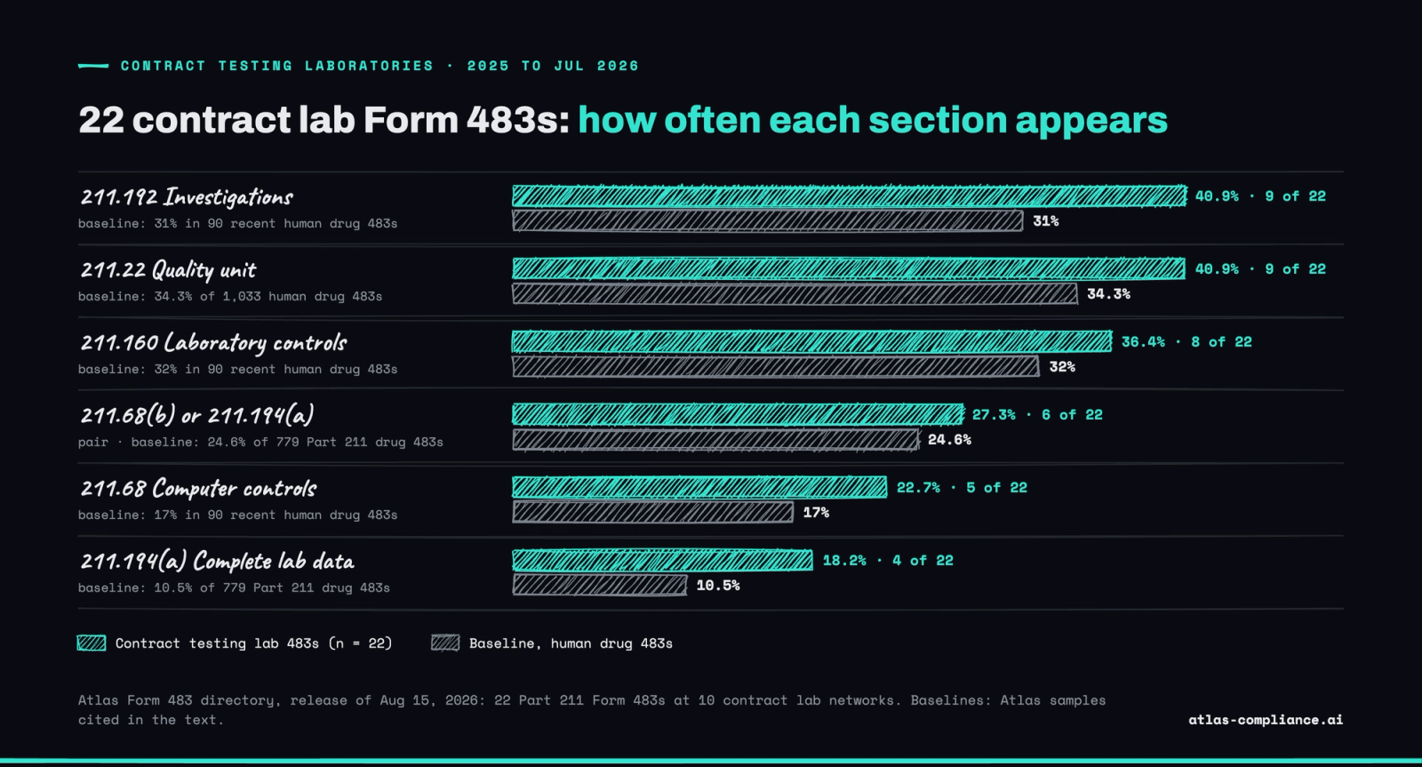The width and height of the screenshot is (1422, 767).
Task: Click the teal 211.192 Investigations bar
Action: (850, 196)
